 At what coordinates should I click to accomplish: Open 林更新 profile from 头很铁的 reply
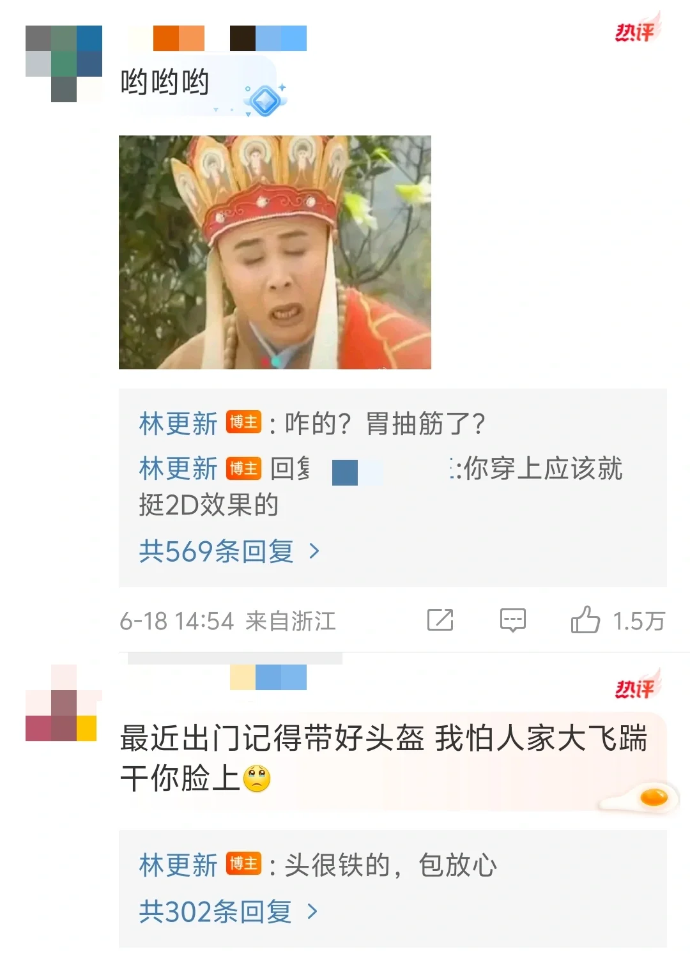[178, 865]
